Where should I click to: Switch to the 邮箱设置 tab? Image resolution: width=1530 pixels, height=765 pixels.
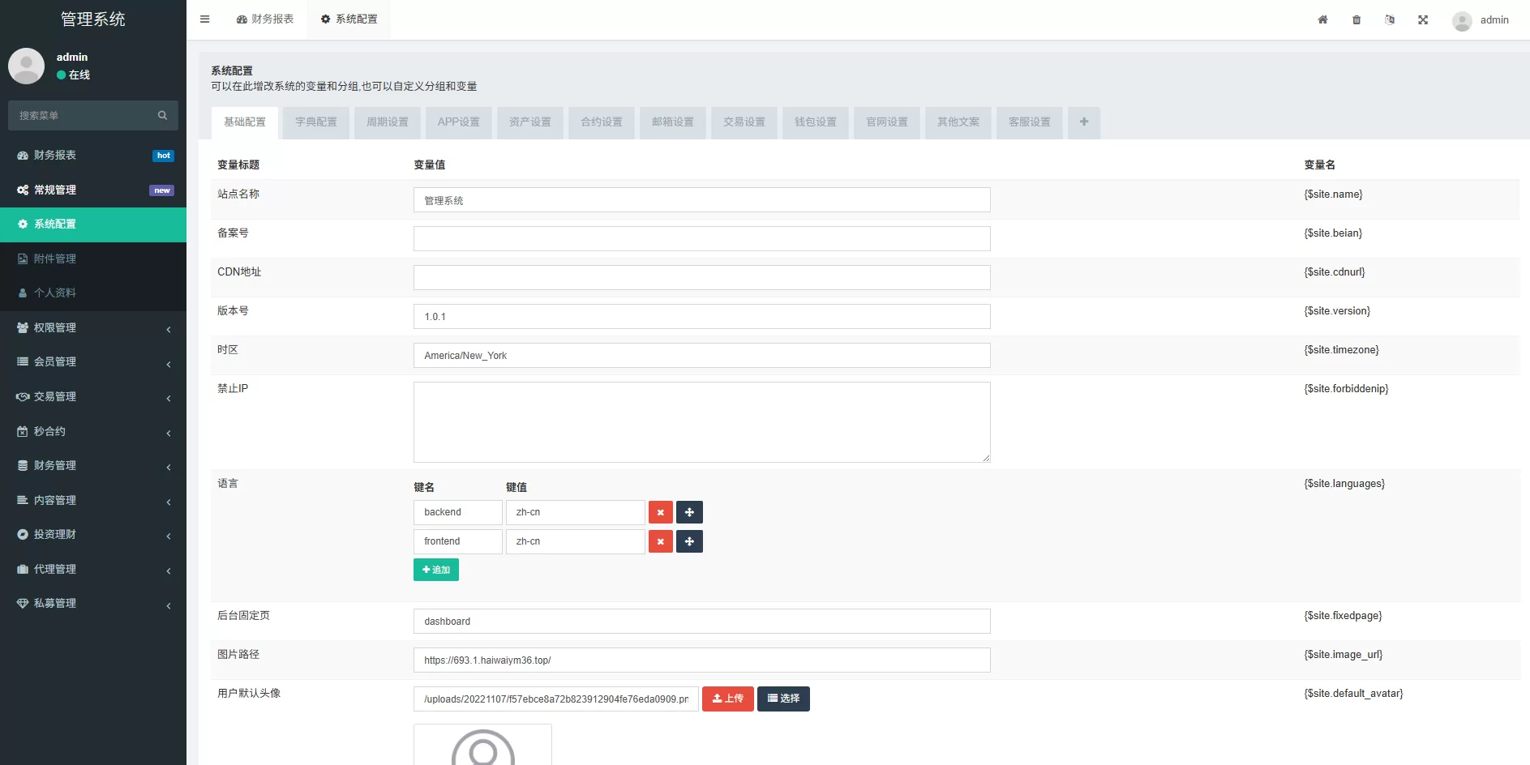[x=672, y=122]
